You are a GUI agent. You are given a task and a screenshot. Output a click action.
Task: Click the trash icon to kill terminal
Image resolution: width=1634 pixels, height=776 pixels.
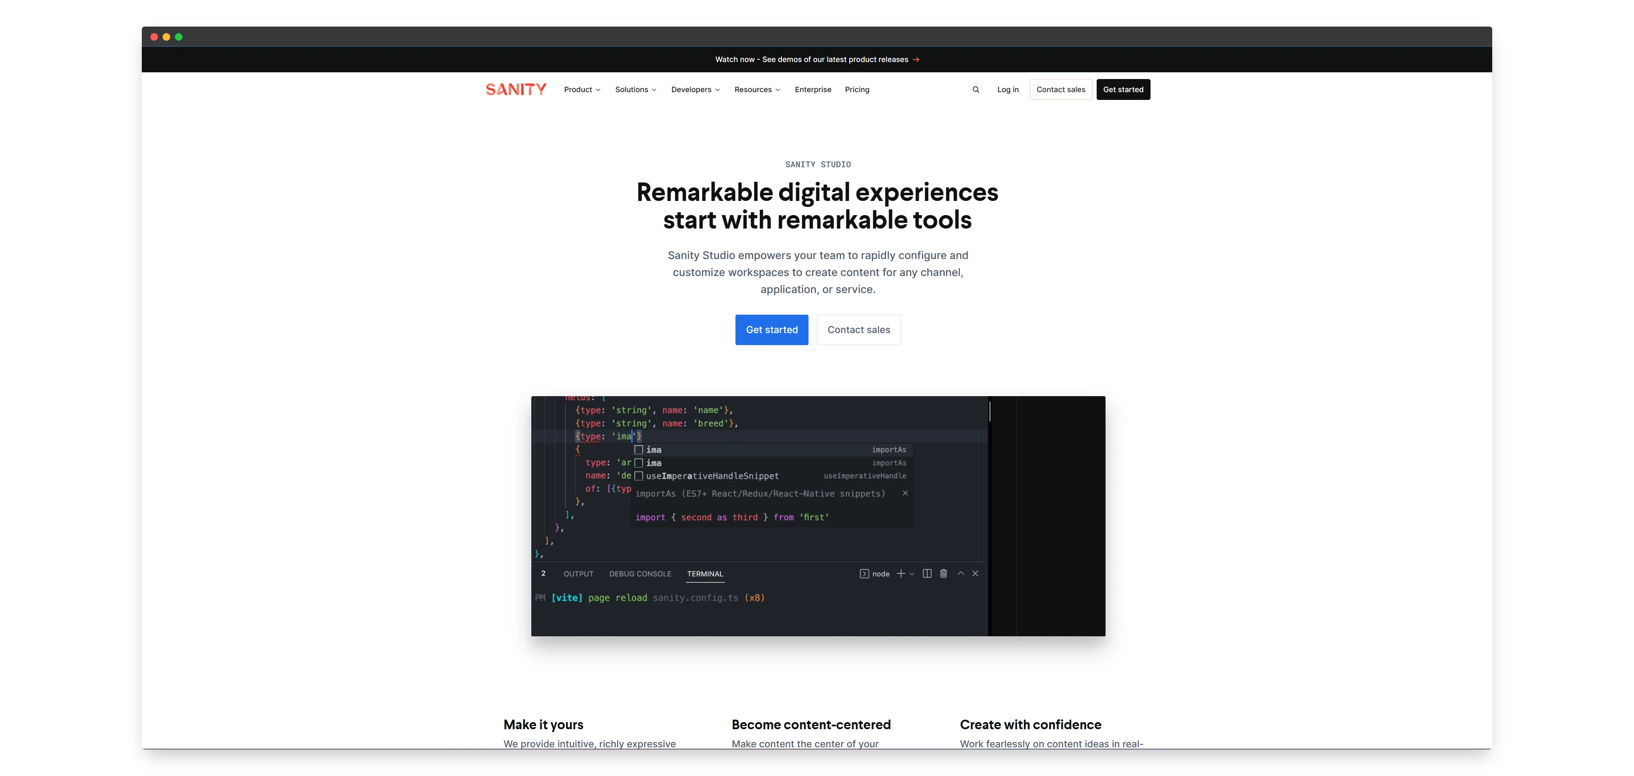coord(943,573)
